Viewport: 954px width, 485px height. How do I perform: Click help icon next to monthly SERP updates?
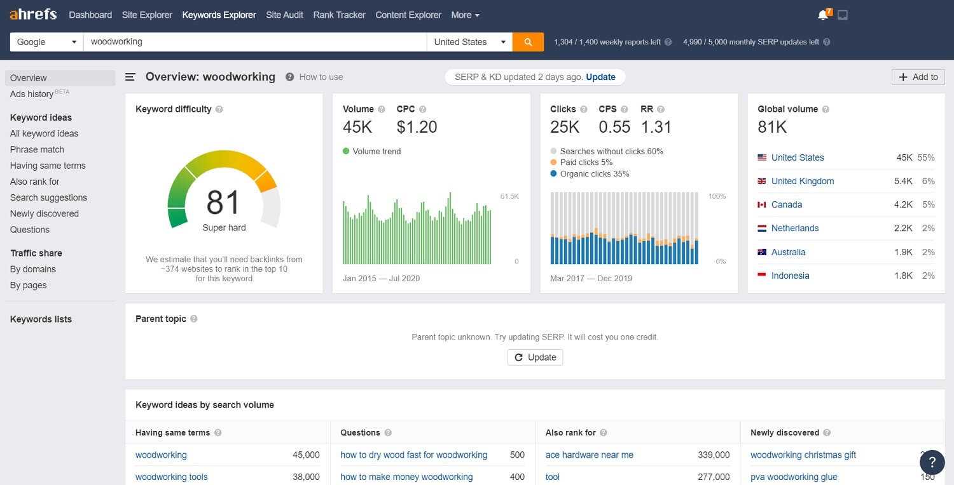coord(827,42)
